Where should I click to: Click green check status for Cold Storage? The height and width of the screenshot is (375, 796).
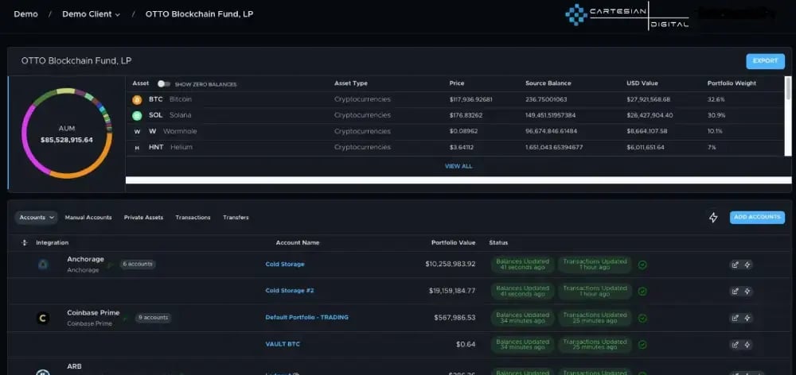click(642, 265)
